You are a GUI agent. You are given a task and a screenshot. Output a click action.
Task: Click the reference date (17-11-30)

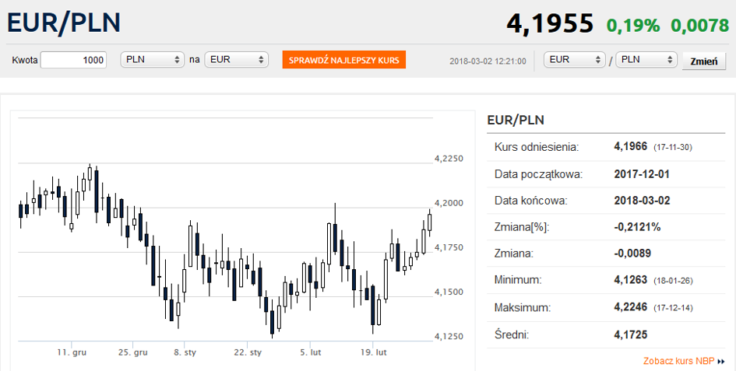coord(673,147)
